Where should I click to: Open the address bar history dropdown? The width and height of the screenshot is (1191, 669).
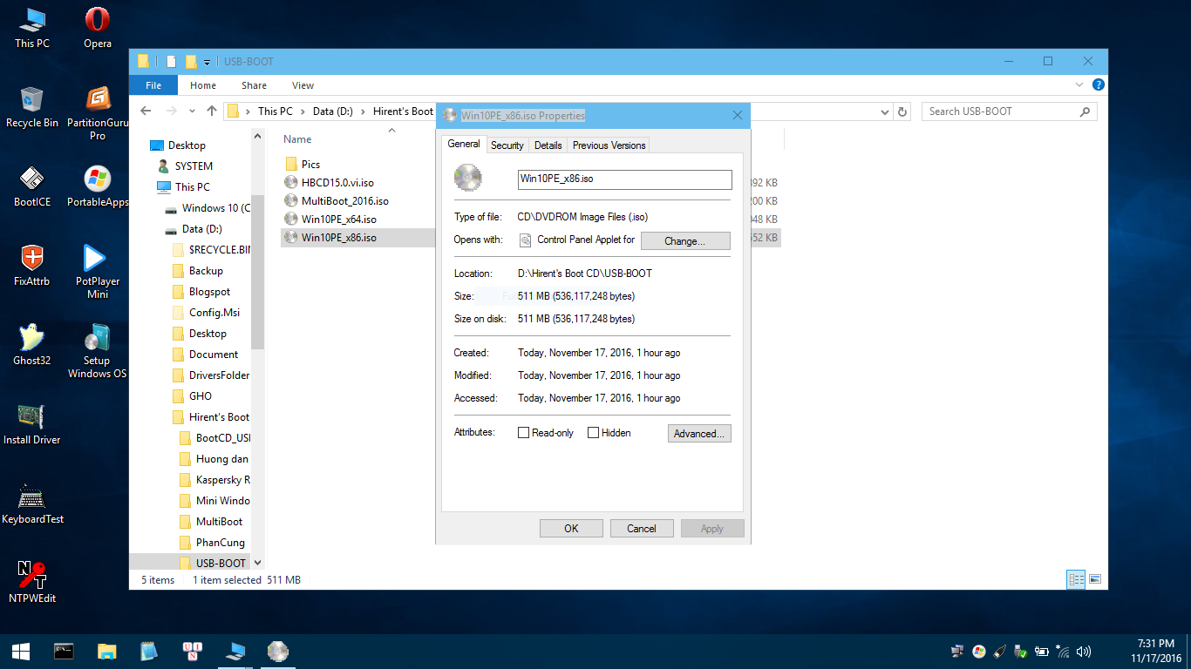pos(885,111)
